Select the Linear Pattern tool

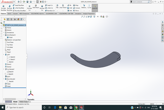[63, 7]
